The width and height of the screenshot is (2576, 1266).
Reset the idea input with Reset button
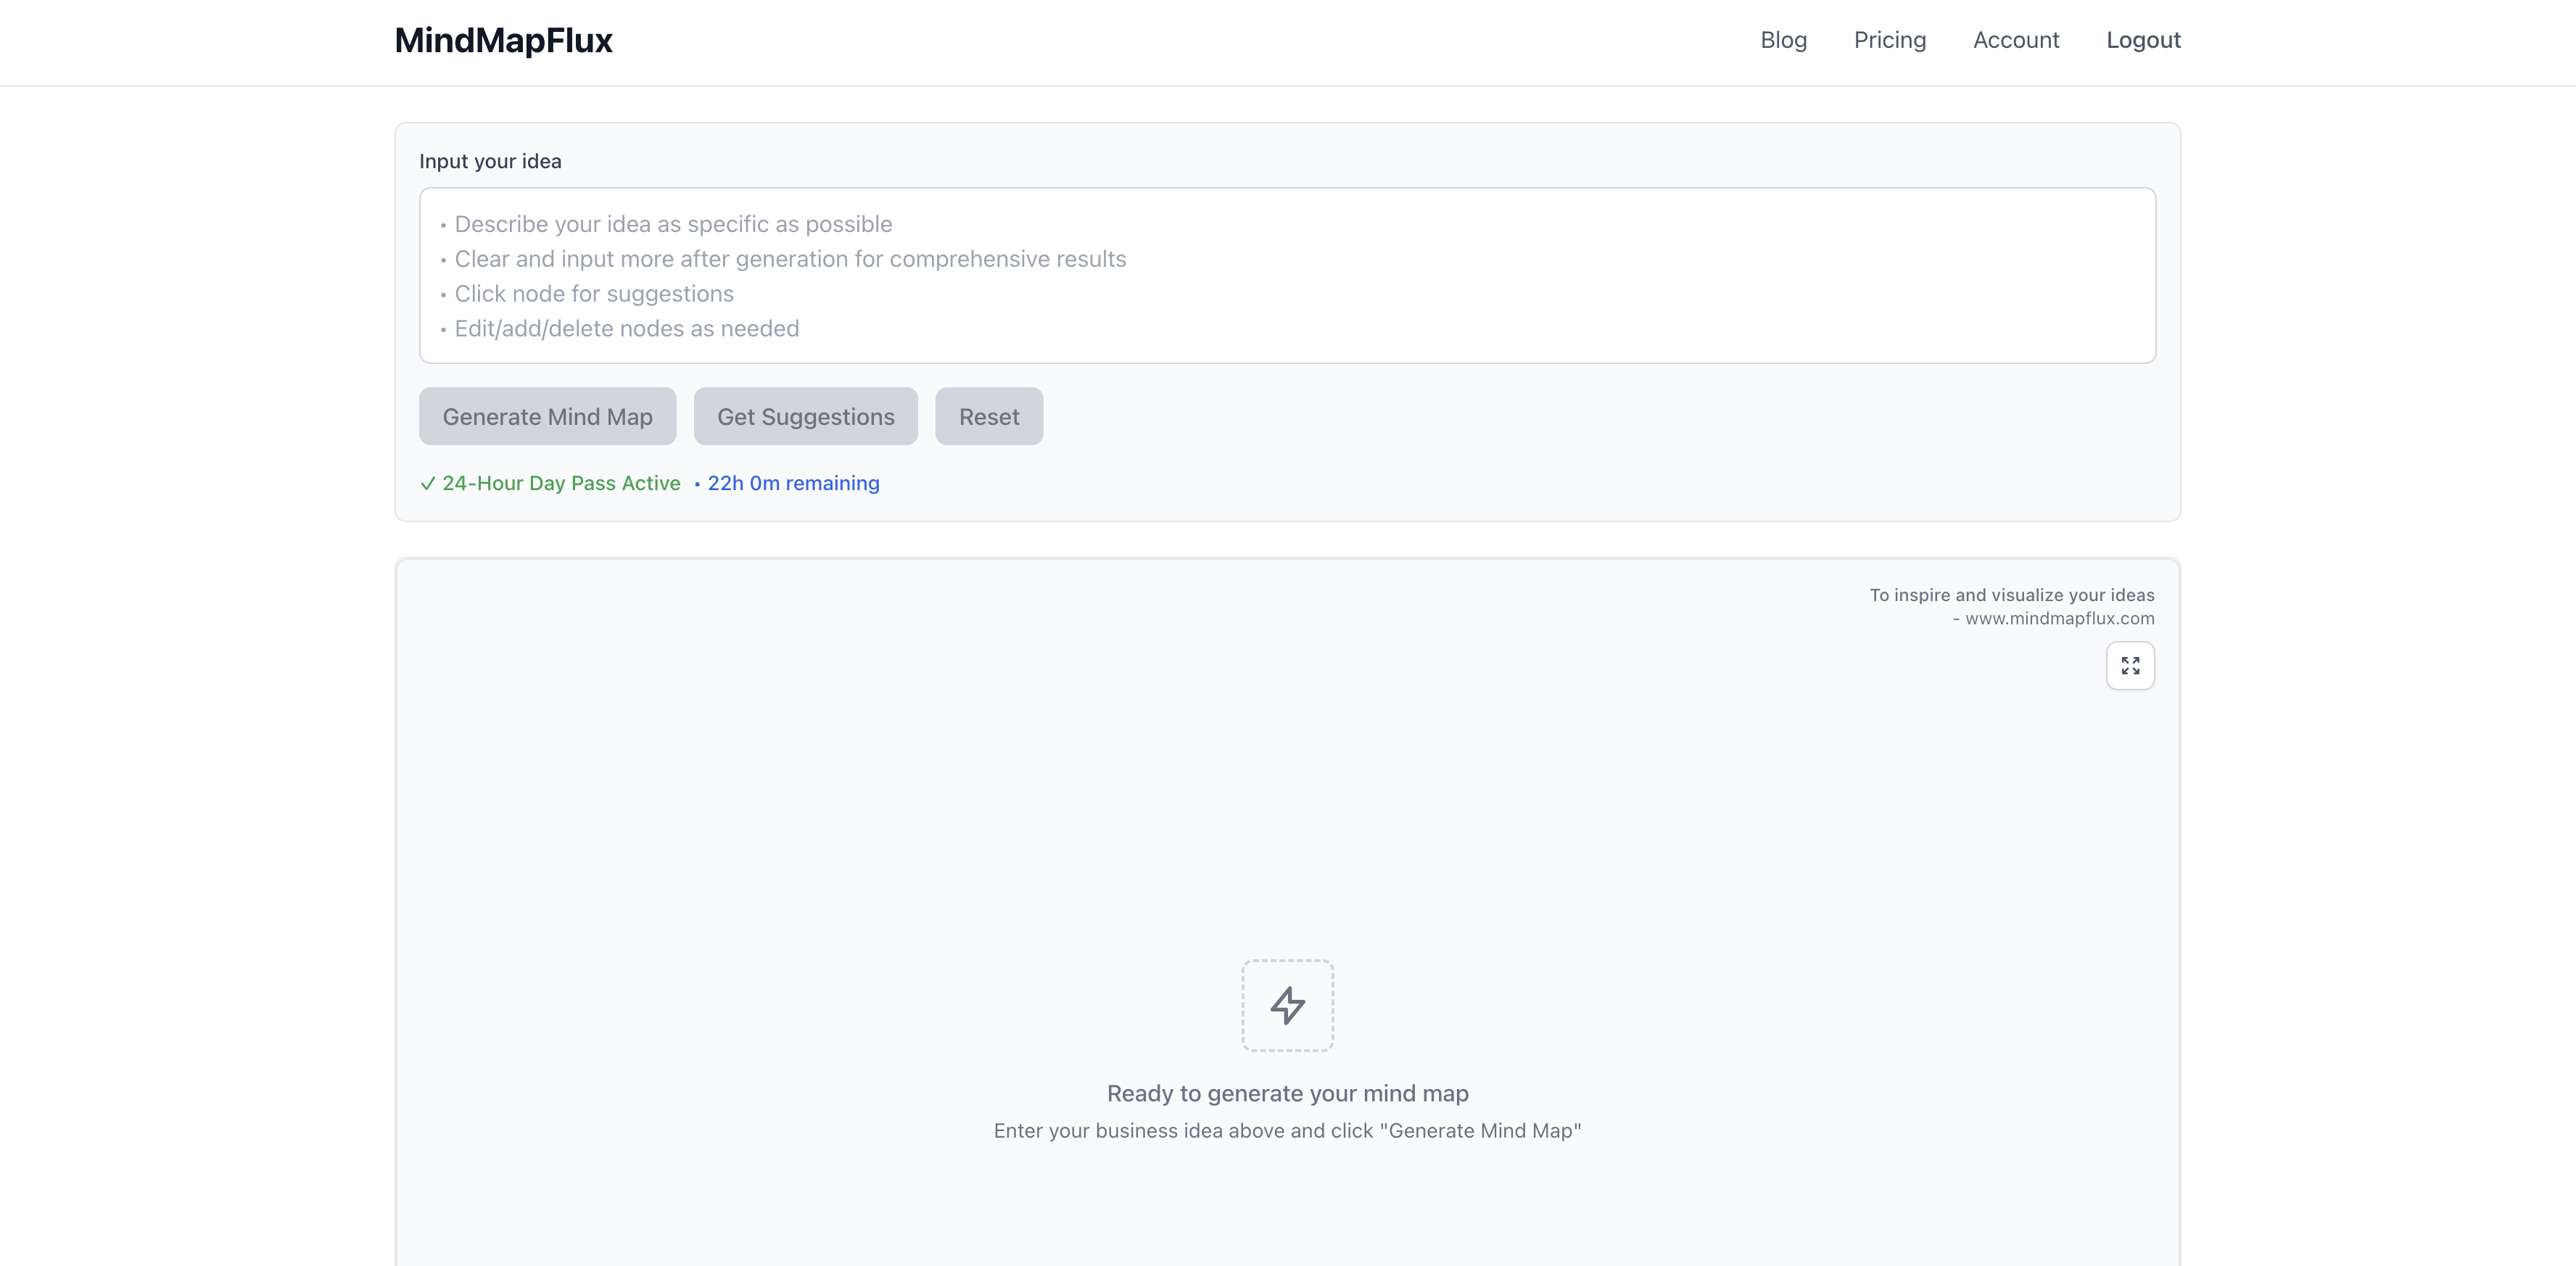pyautogui.click(x=989, y=416)
